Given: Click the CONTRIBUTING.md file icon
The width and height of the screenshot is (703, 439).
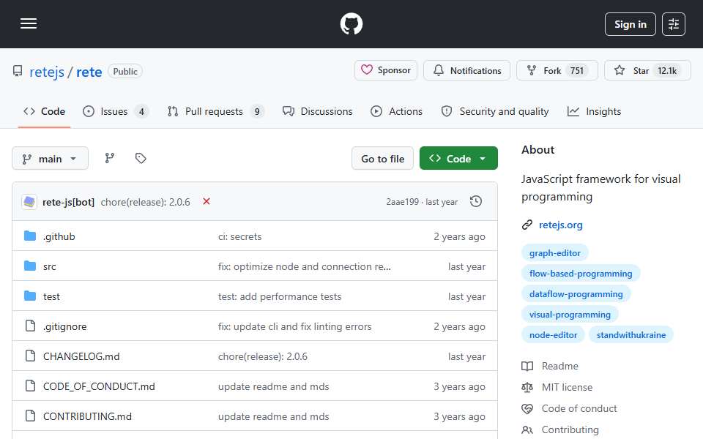Looking at the screenshot, I should 30,416.
